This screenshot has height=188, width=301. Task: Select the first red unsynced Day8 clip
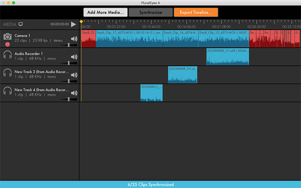pyautogui.click(x=89, y=39)
